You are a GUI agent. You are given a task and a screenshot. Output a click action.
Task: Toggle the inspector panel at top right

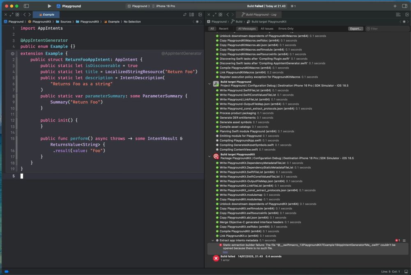pos(405,6)
